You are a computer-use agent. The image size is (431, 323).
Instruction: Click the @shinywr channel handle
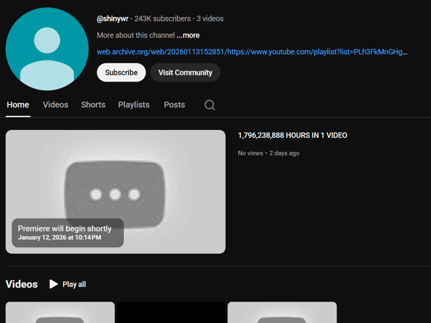click(112, 19)
